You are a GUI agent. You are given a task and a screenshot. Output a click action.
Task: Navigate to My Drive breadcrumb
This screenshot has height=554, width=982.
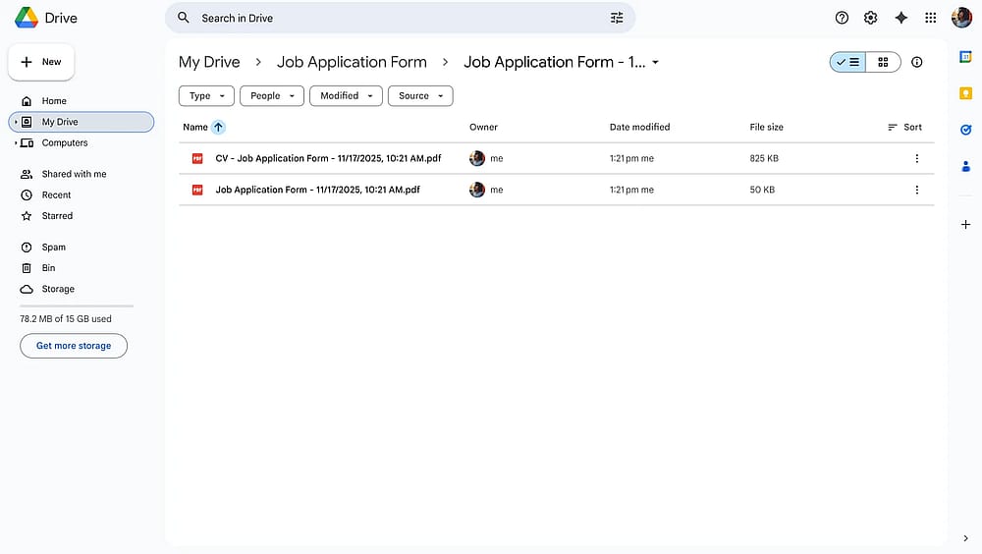[209, 62]
